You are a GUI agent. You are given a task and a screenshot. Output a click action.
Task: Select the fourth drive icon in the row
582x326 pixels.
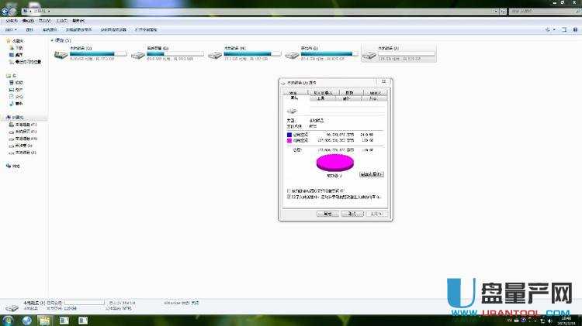[x=292, y=54]
